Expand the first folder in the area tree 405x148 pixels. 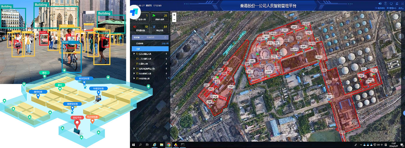pyautogui.click(x=134, y=54)
